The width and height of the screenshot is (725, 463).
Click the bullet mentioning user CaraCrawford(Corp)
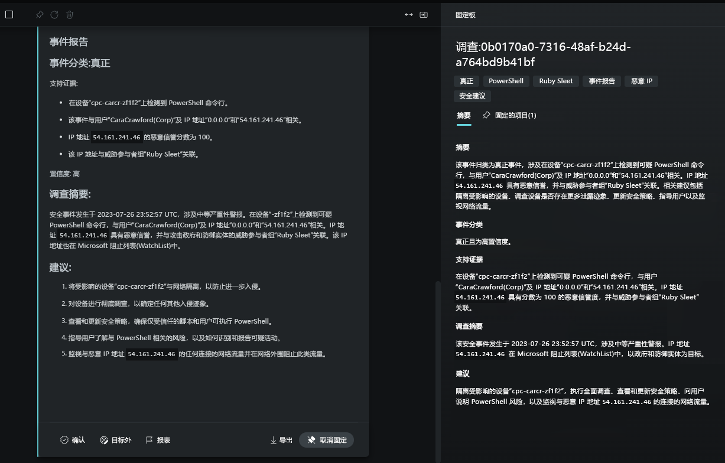point(185,120)
